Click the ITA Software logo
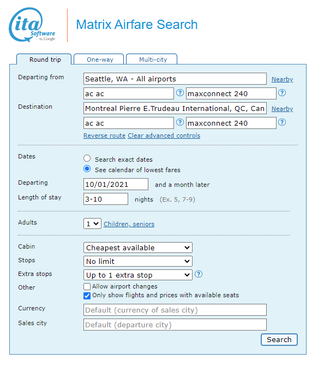 (32, 25)
